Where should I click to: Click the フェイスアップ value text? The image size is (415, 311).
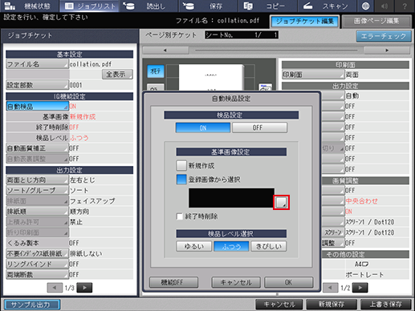click(92, 201)
